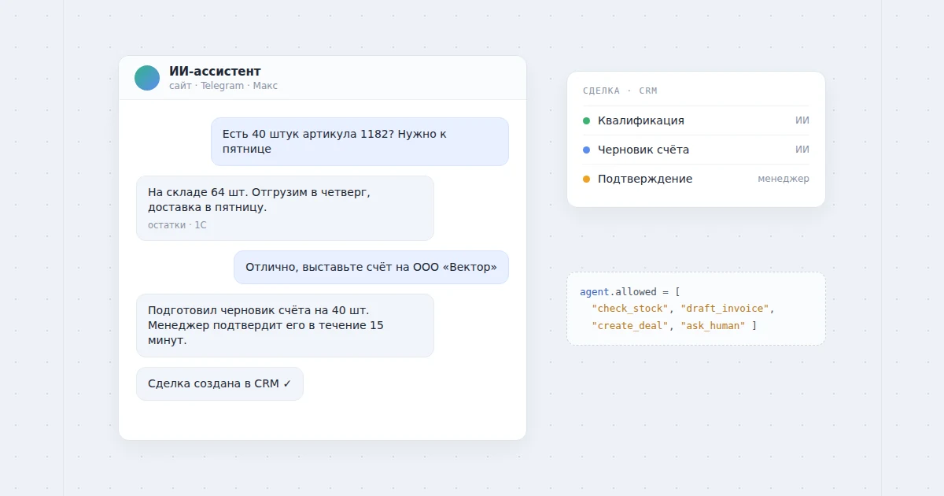Click the blue dot beside Черновик счёта

click(586, 150)
